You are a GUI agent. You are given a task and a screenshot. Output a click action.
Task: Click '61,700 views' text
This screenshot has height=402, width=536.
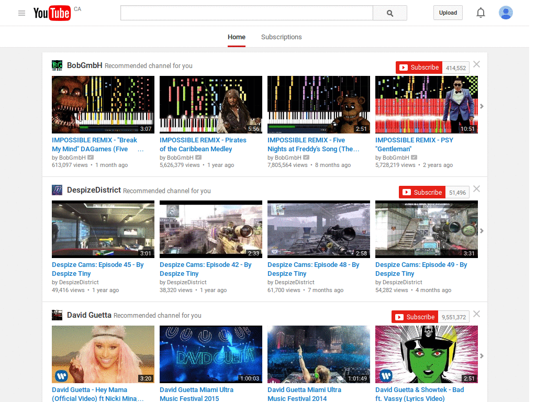coord(284,290)
